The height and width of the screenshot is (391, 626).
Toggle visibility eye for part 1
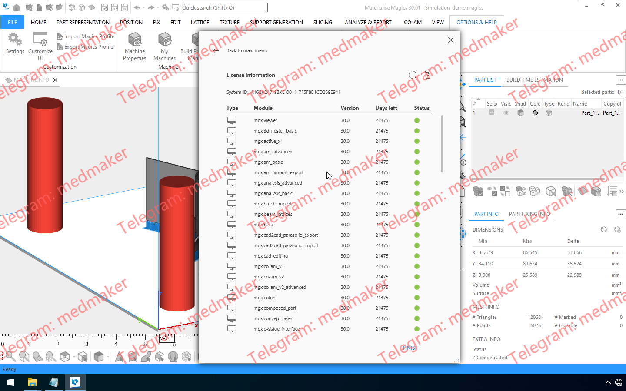506,113
